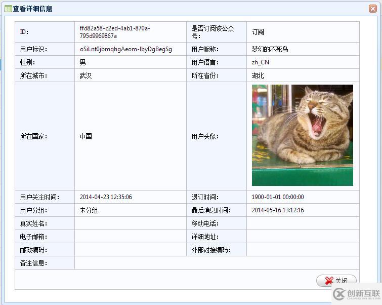Click the 最后消息时间: label
This screenshot has width=382, height=305.
(x=211, y=210)
